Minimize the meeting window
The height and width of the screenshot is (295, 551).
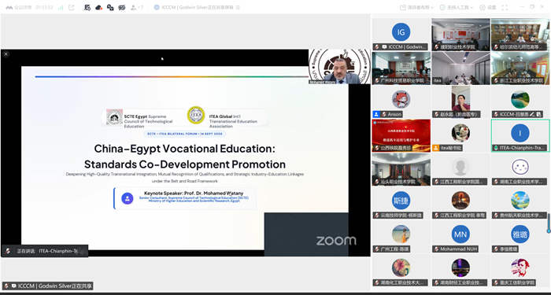tap(522, 7)
